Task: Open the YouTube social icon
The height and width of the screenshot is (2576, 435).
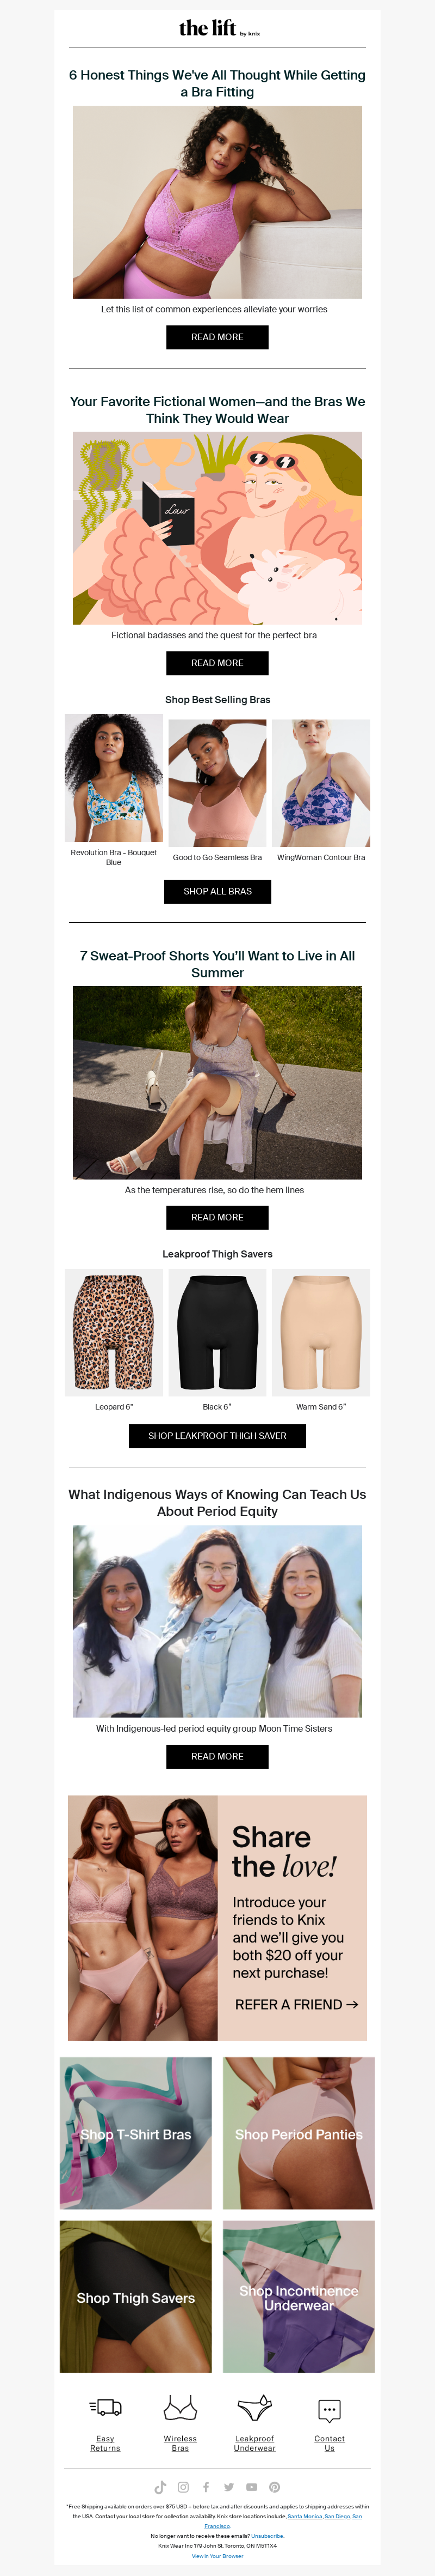Action: [x=251, y=2486]
